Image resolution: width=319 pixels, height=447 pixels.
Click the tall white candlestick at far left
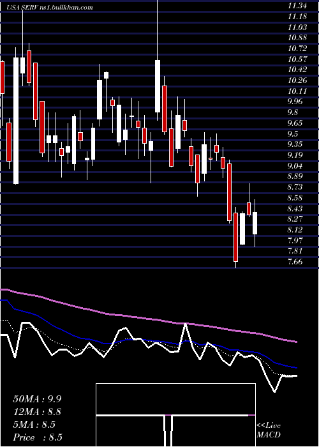(16, 121)
